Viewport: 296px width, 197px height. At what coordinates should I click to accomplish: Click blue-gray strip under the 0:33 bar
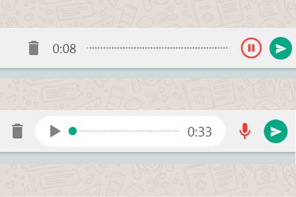pos(148,158)
